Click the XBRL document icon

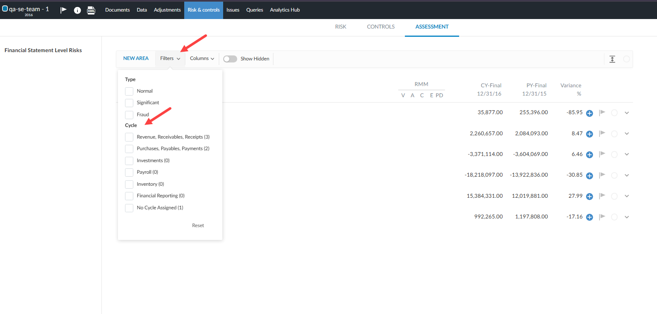91,10
